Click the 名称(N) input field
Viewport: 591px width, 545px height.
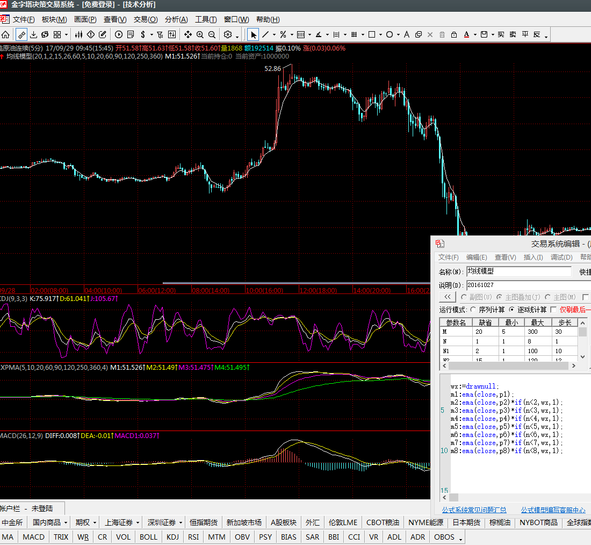click(x=519, y=271)
